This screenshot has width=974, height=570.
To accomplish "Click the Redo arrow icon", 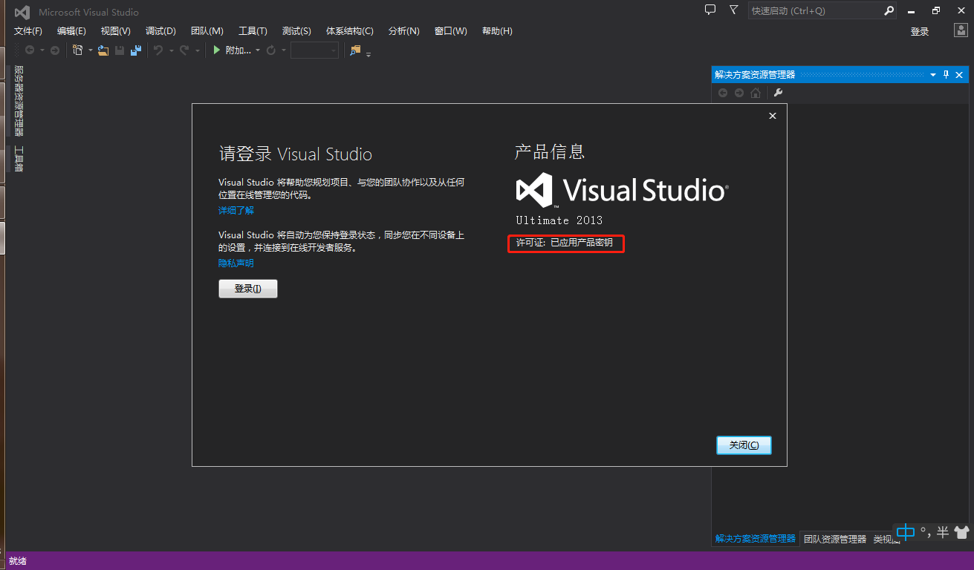I will point(184,50).
